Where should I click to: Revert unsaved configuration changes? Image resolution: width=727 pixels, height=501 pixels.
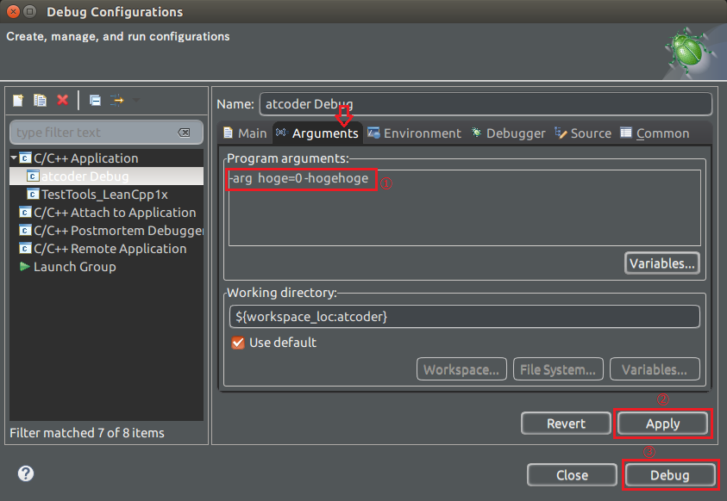coord(566,423)
